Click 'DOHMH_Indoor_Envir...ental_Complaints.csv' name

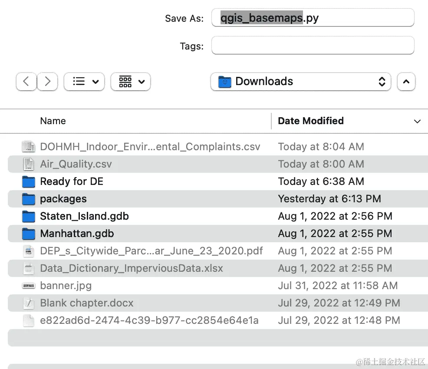[150, 147]
